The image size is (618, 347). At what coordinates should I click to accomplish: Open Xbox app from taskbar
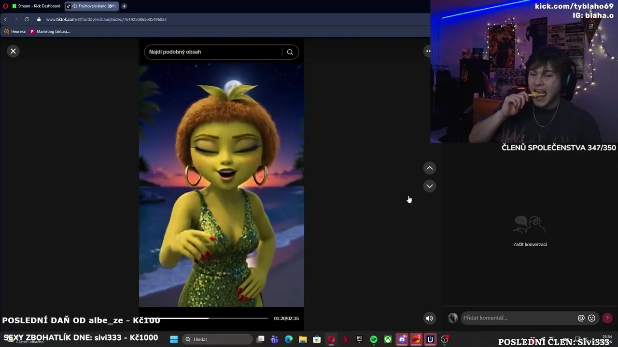[x=388, y=339]
